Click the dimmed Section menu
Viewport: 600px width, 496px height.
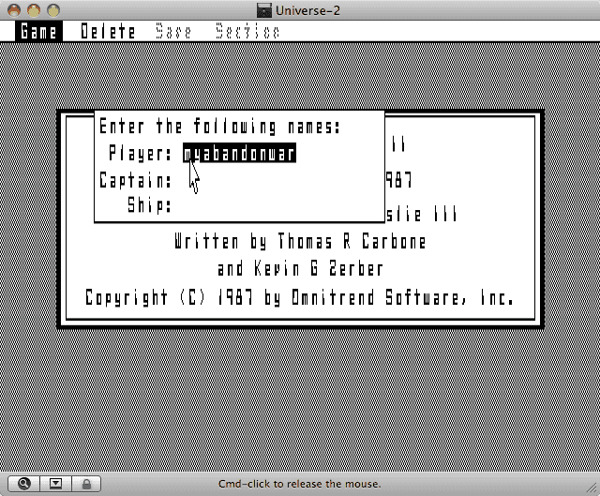pos(247,31)
